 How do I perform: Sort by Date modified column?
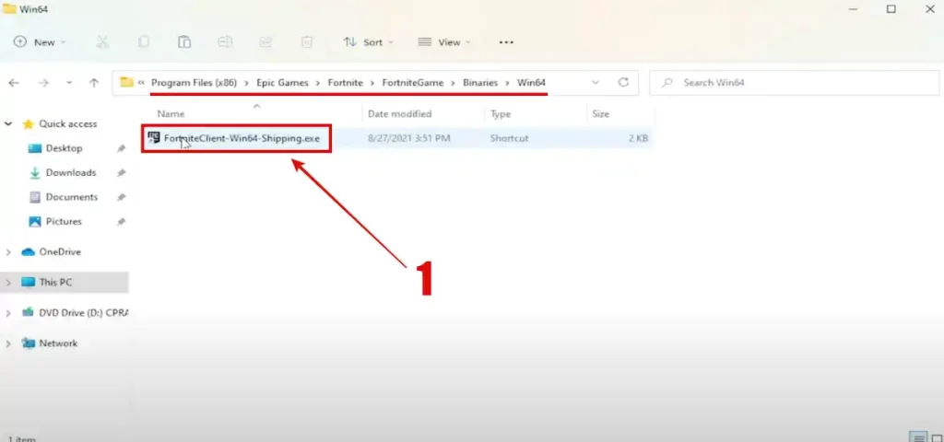(399, 113)
